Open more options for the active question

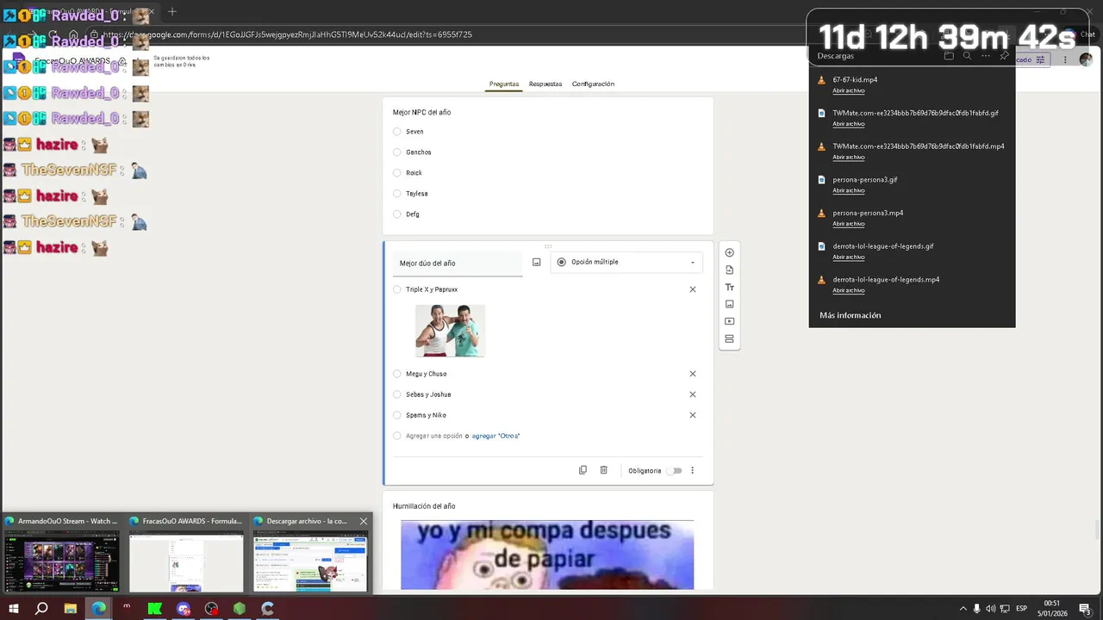tap(692, 470)
